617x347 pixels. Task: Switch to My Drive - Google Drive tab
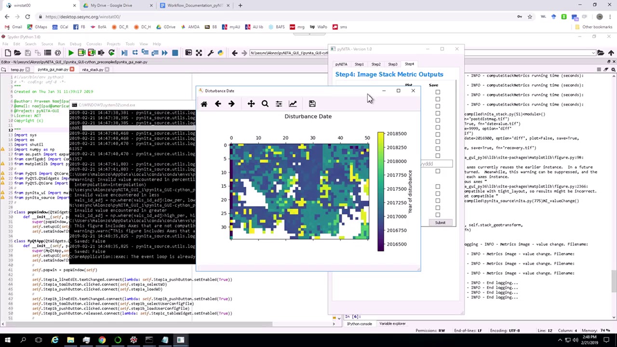point(111,5)
